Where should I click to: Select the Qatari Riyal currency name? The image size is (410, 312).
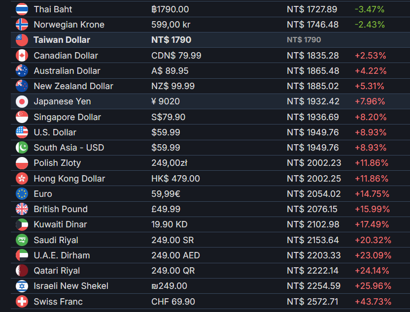click(x=57, y=271)
